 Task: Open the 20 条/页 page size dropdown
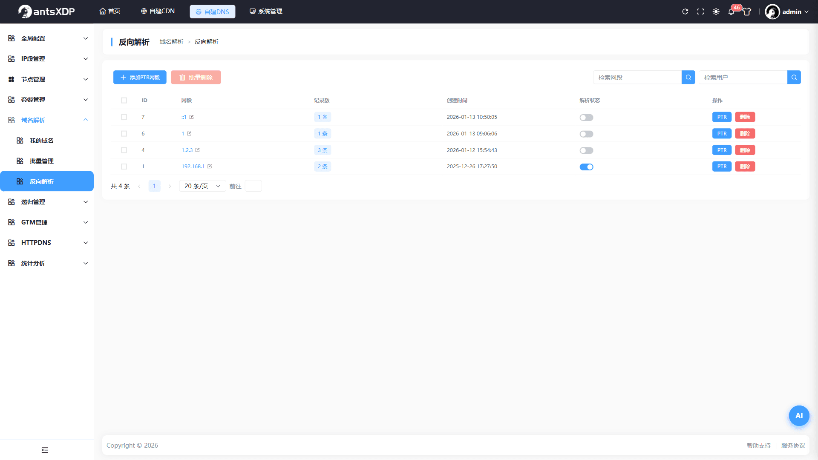tap(202, 186)
